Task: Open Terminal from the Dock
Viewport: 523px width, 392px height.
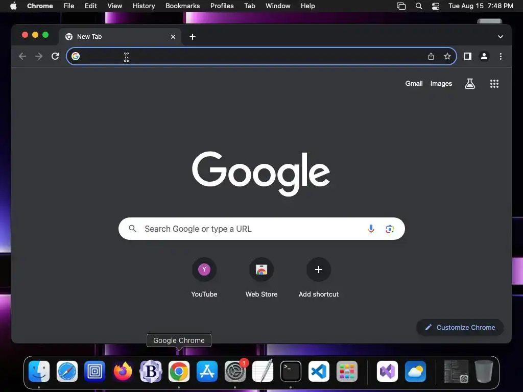Action: (291, 372)
